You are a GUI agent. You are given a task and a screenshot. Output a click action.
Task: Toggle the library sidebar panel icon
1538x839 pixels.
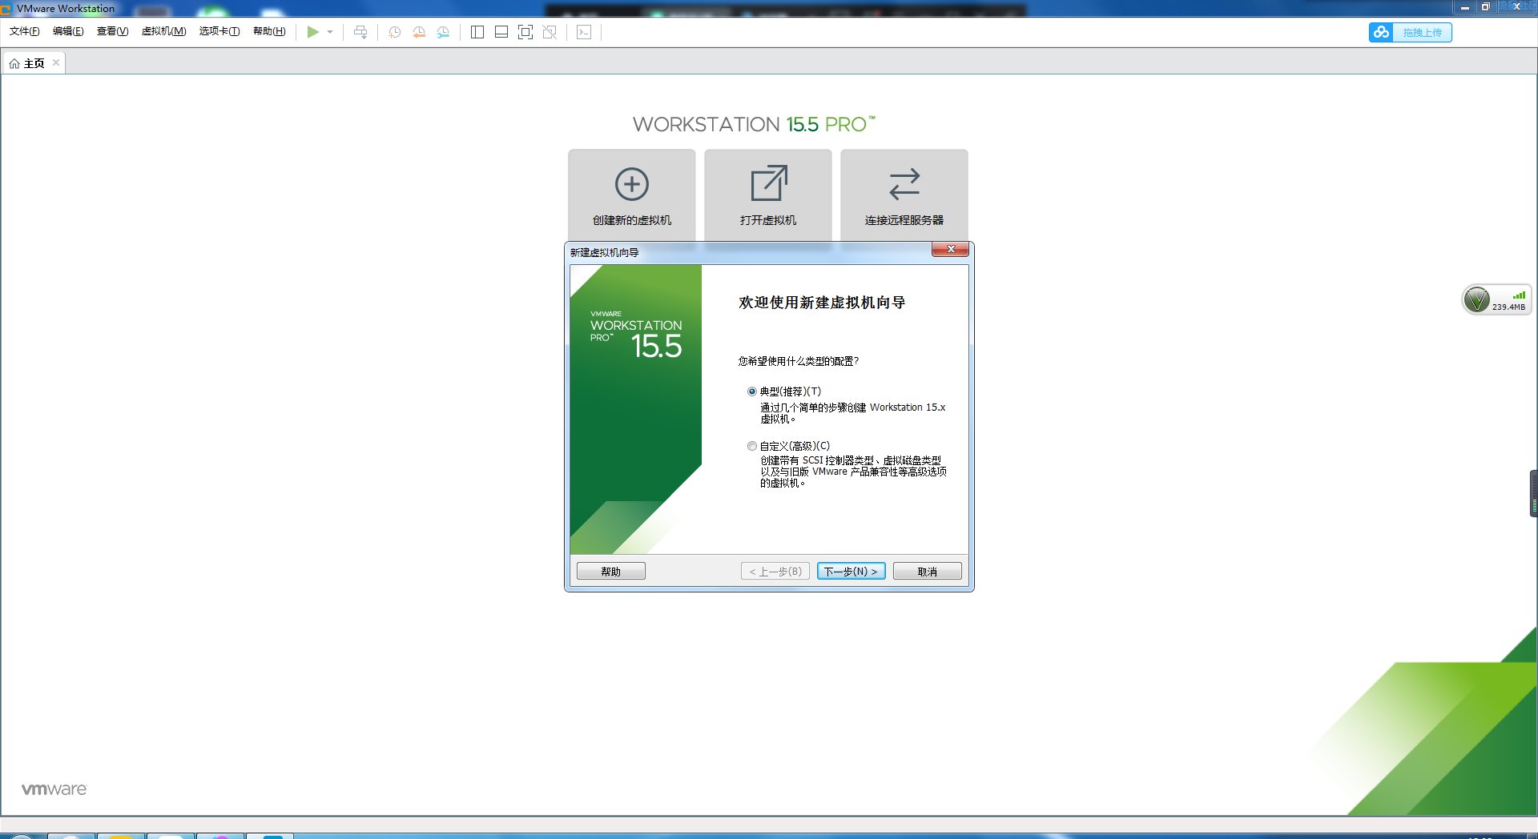(x=477, y=32)
